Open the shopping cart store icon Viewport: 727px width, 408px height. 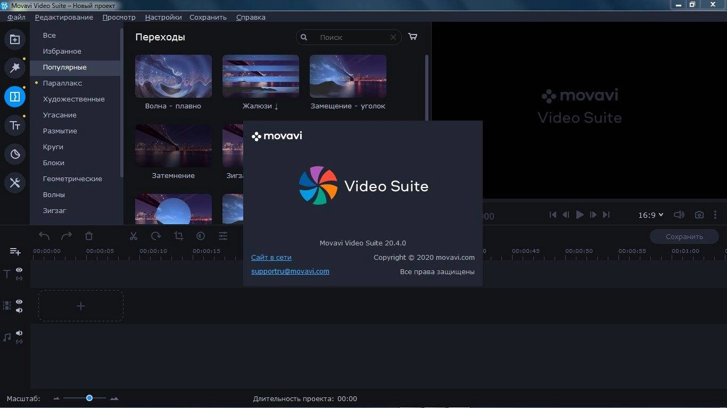pyautogui.click(x=412, y=37)
